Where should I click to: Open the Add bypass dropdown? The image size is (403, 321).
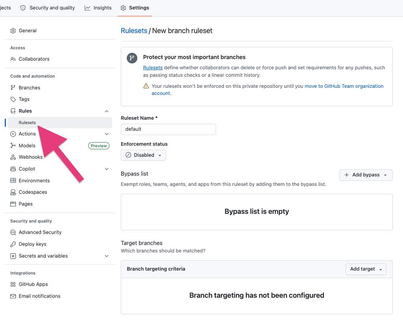pos(366,175)
